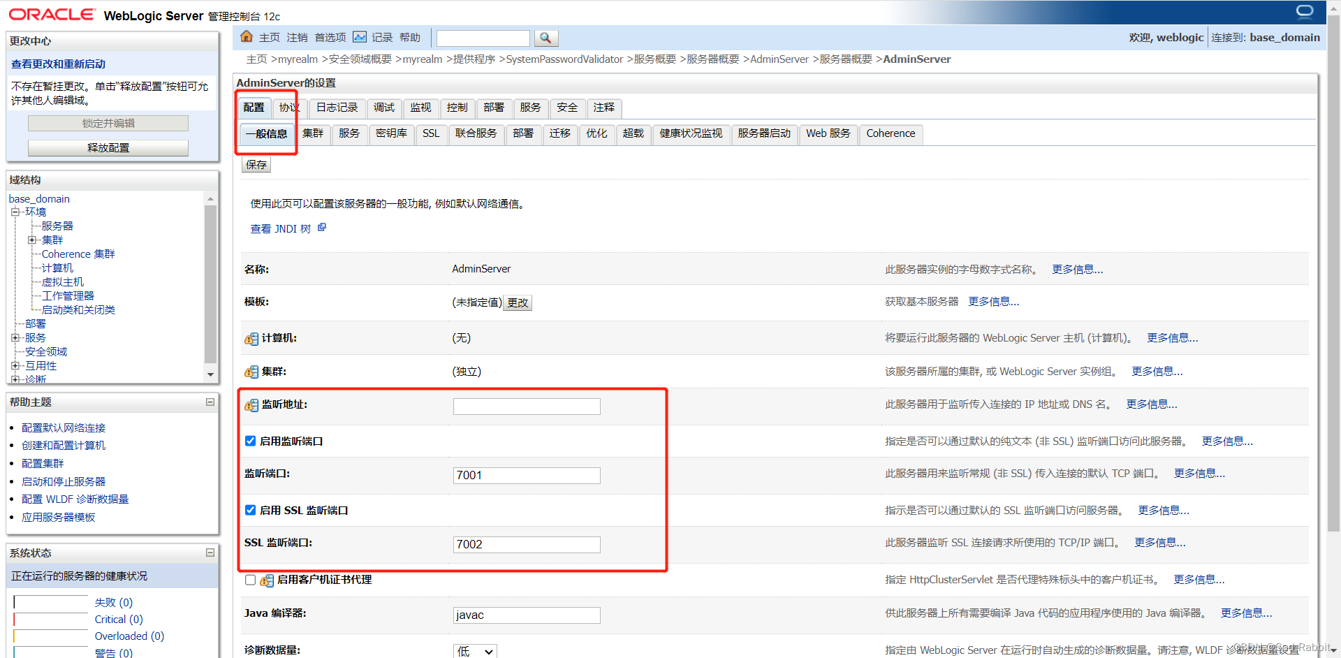
Task: Click the change-assistant icon beside 集群
Action: coord(251,372)
